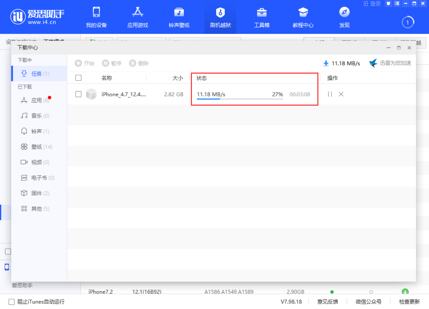Click 意见反馈 in status bar

(x=327, y=302)
